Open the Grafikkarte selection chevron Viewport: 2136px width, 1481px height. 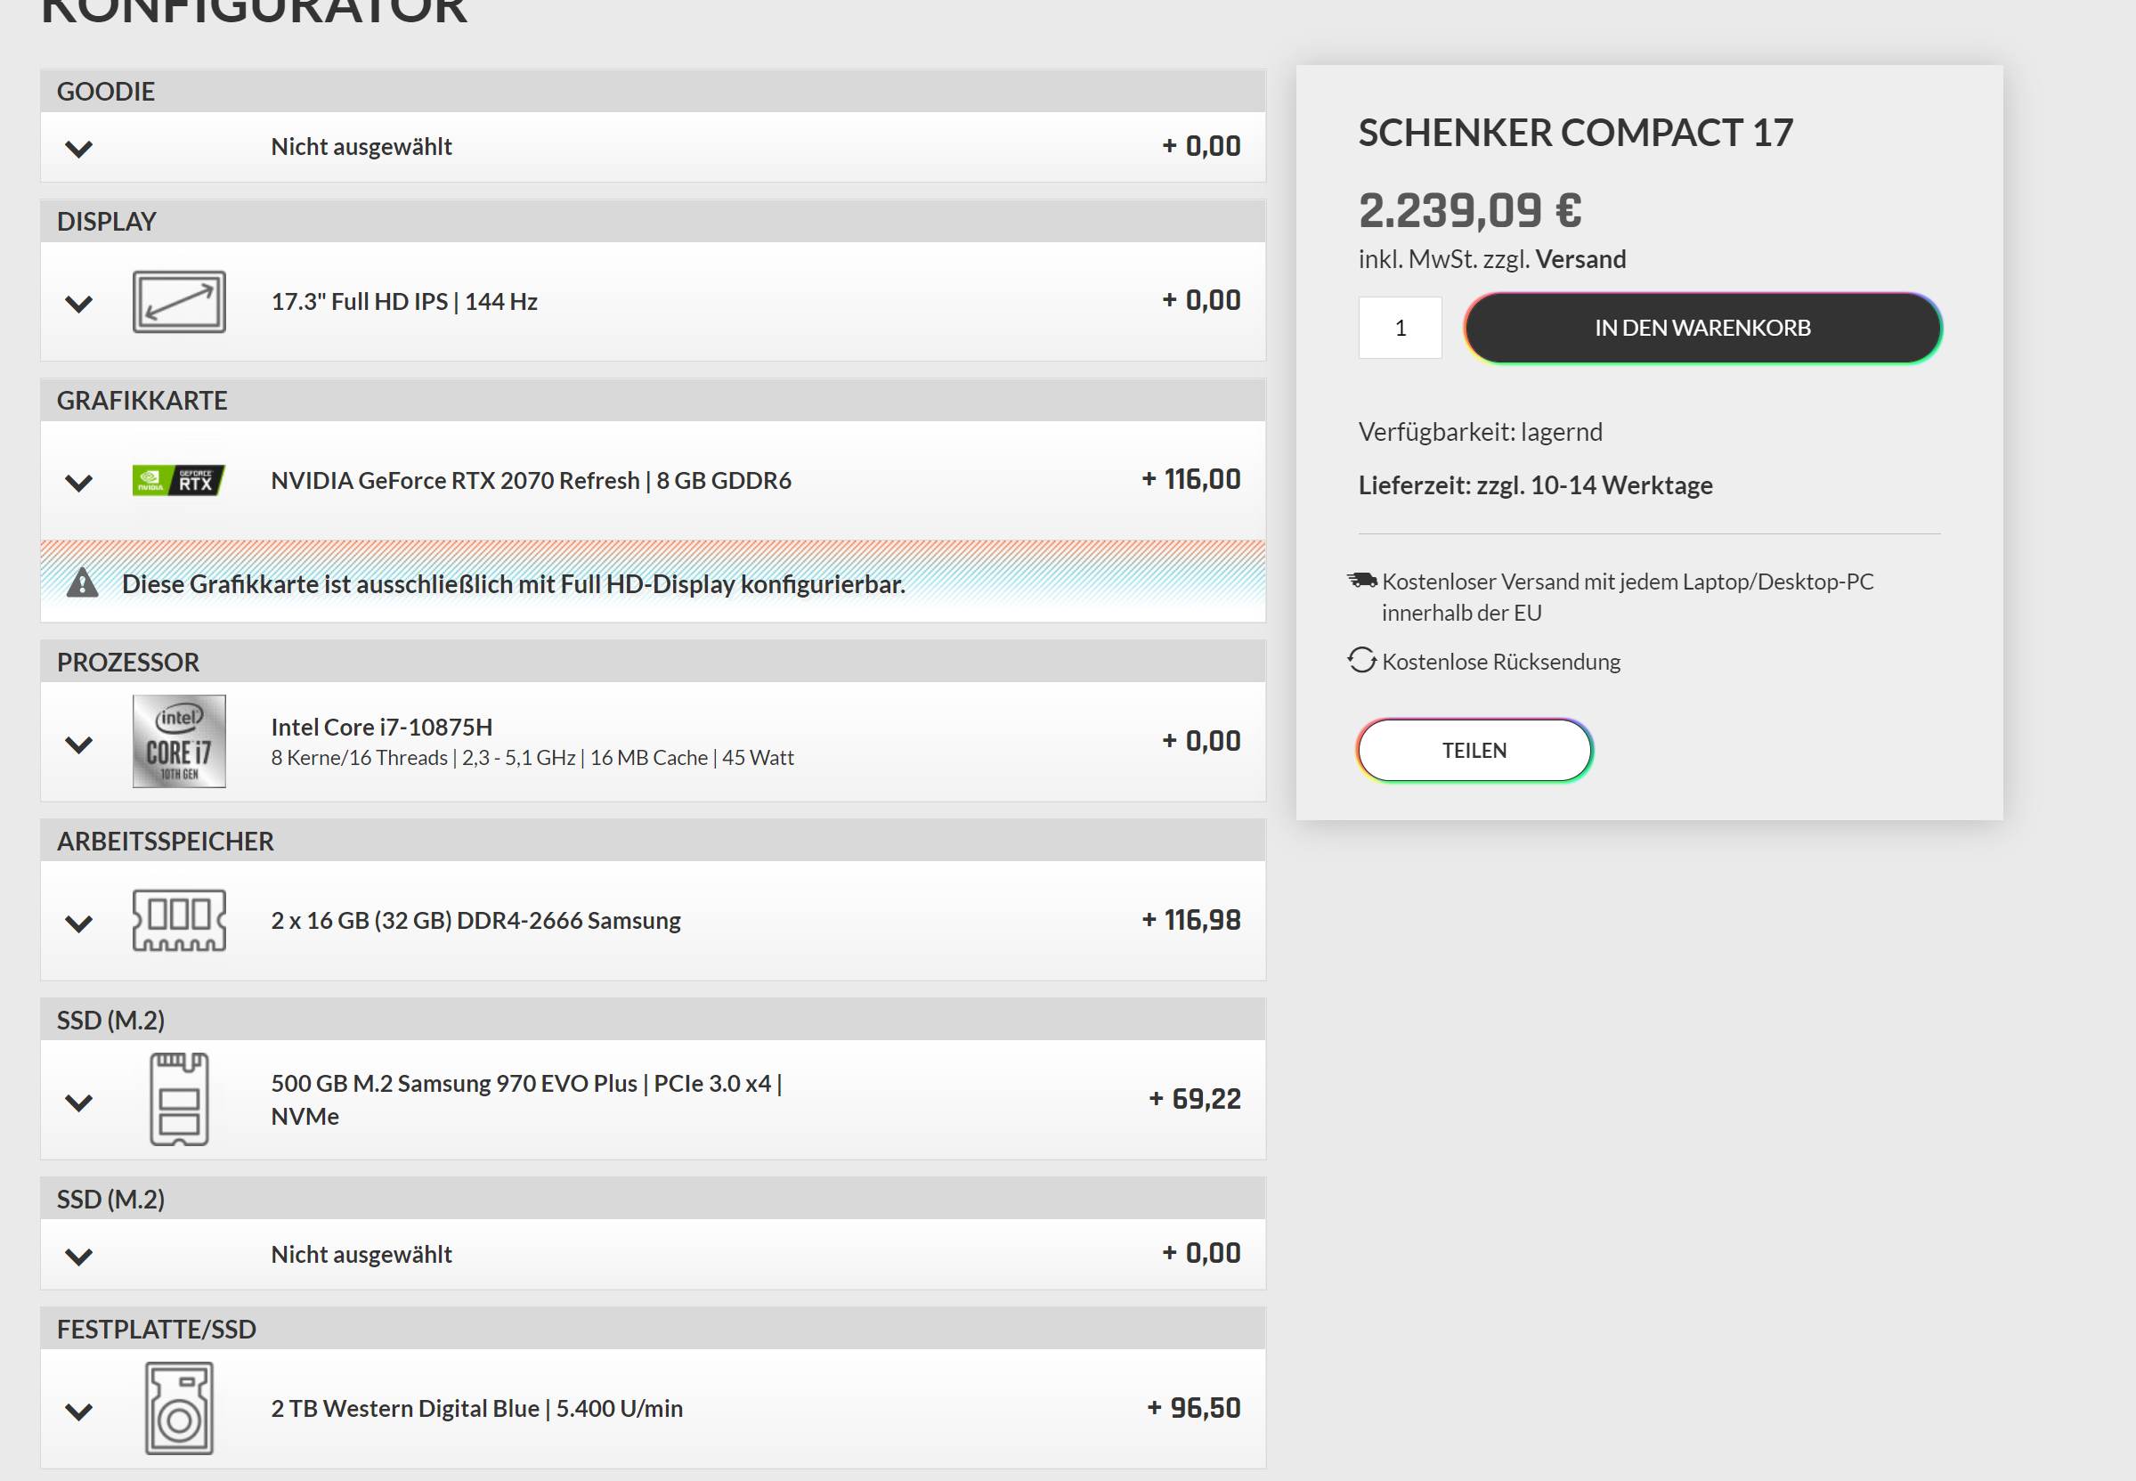(x=79, y=483)
